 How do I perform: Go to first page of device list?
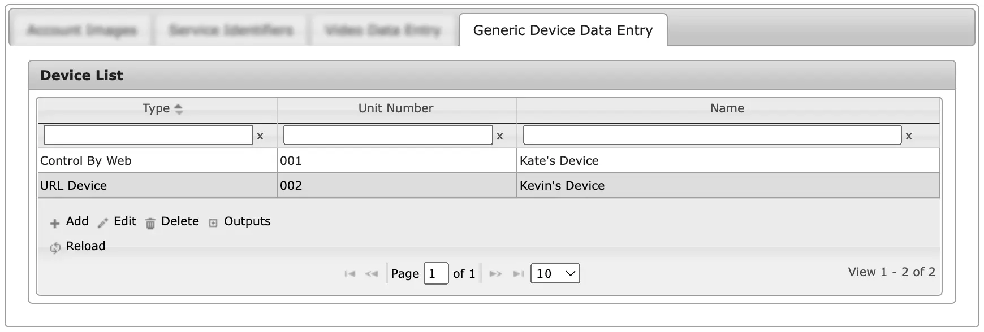tap(350, 274)
